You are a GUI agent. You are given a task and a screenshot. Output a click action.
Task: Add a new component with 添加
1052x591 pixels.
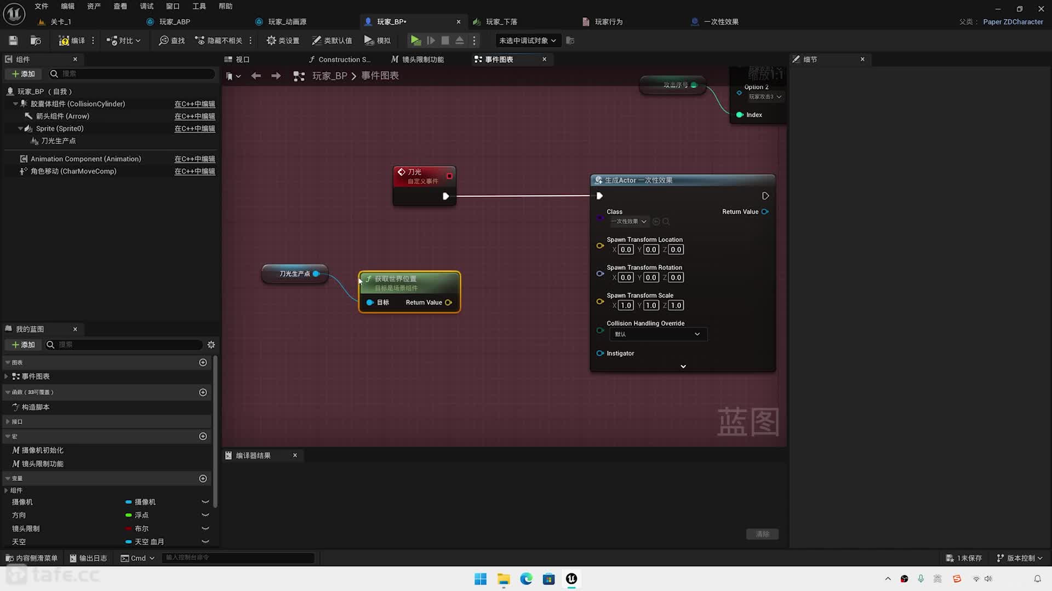click(23, 74)
